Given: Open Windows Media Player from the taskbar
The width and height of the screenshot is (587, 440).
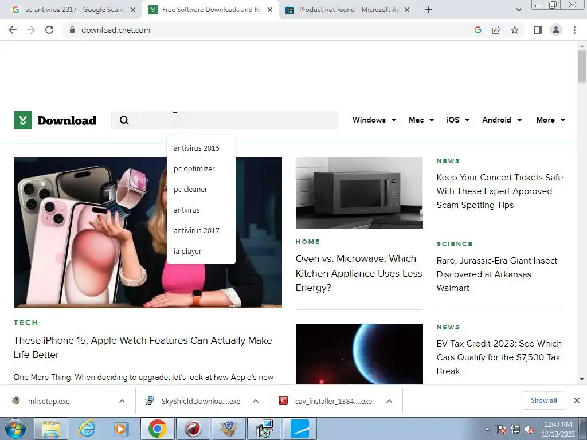Looking at the screenshot, I should click(x=121, y=429).
